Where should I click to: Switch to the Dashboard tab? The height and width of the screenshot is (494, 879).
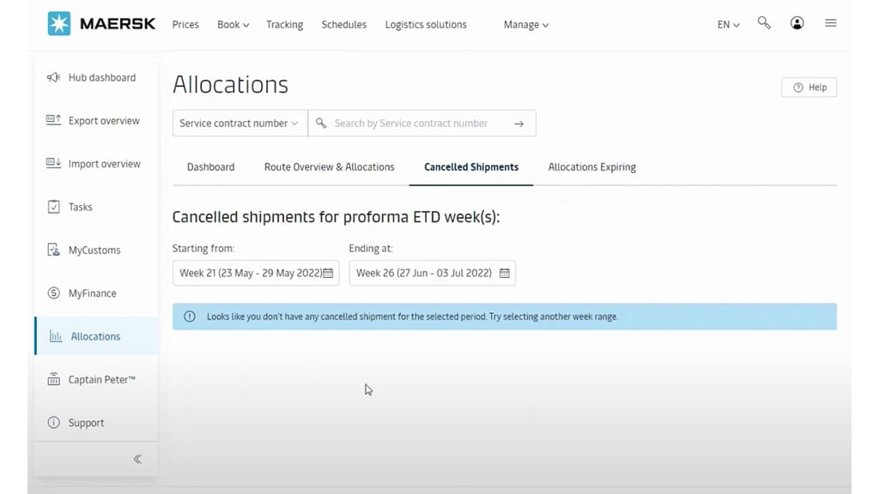coord(210,167)
